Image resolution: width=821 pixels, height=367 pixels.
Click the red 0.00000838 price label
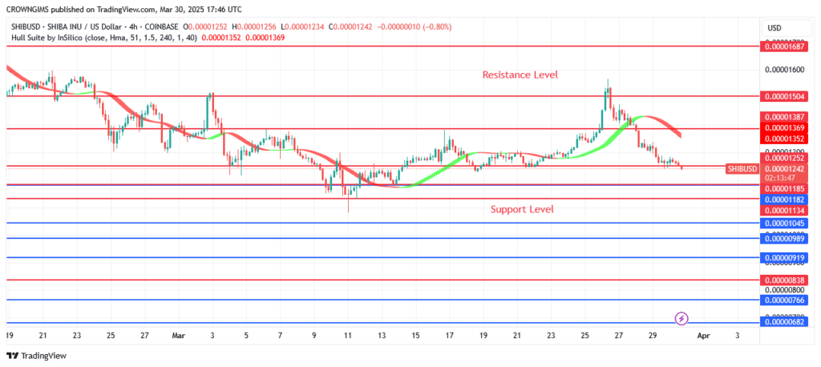coord(786,280)
